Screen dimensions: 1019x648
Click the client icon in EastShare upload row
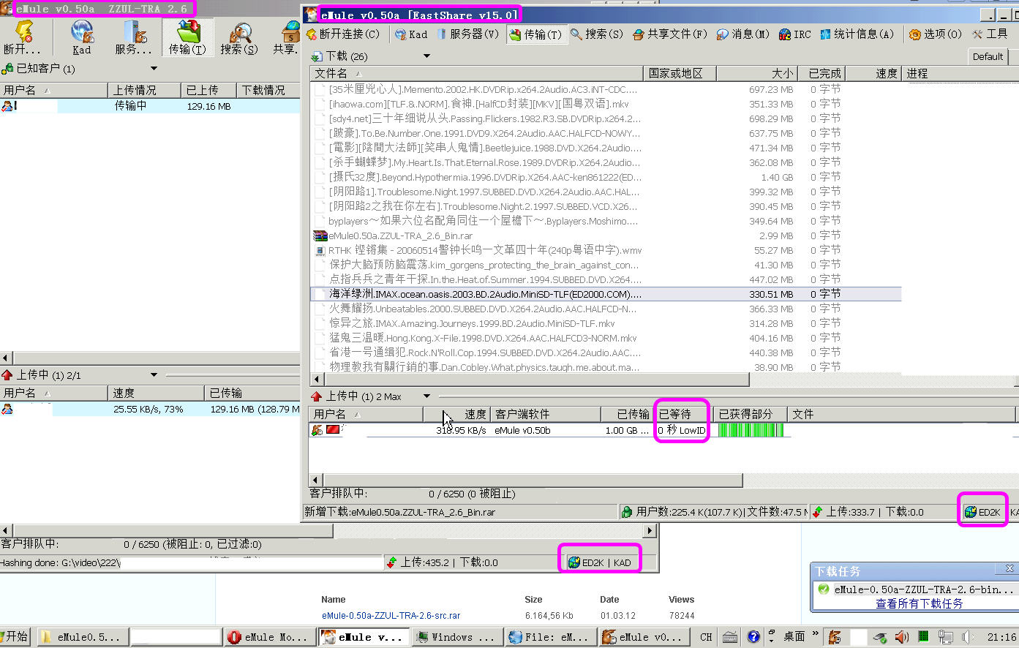coord(317,430)
